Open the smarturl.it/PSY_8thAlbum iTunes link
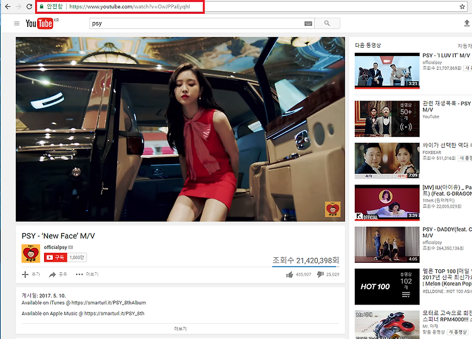The width and height of the screenshot is (472, 339). coord(109,303)
